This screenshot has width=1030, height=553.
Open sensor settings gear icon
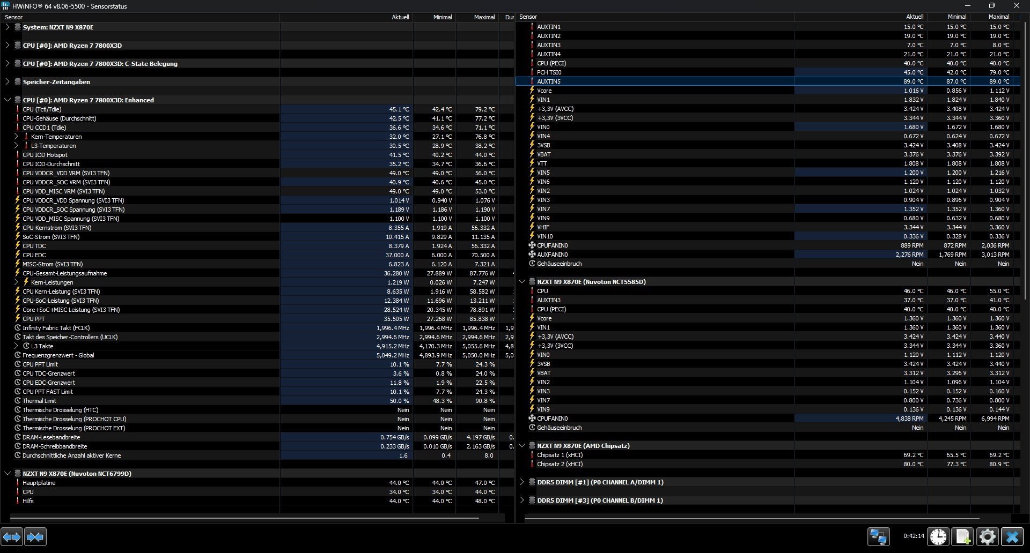987,536
